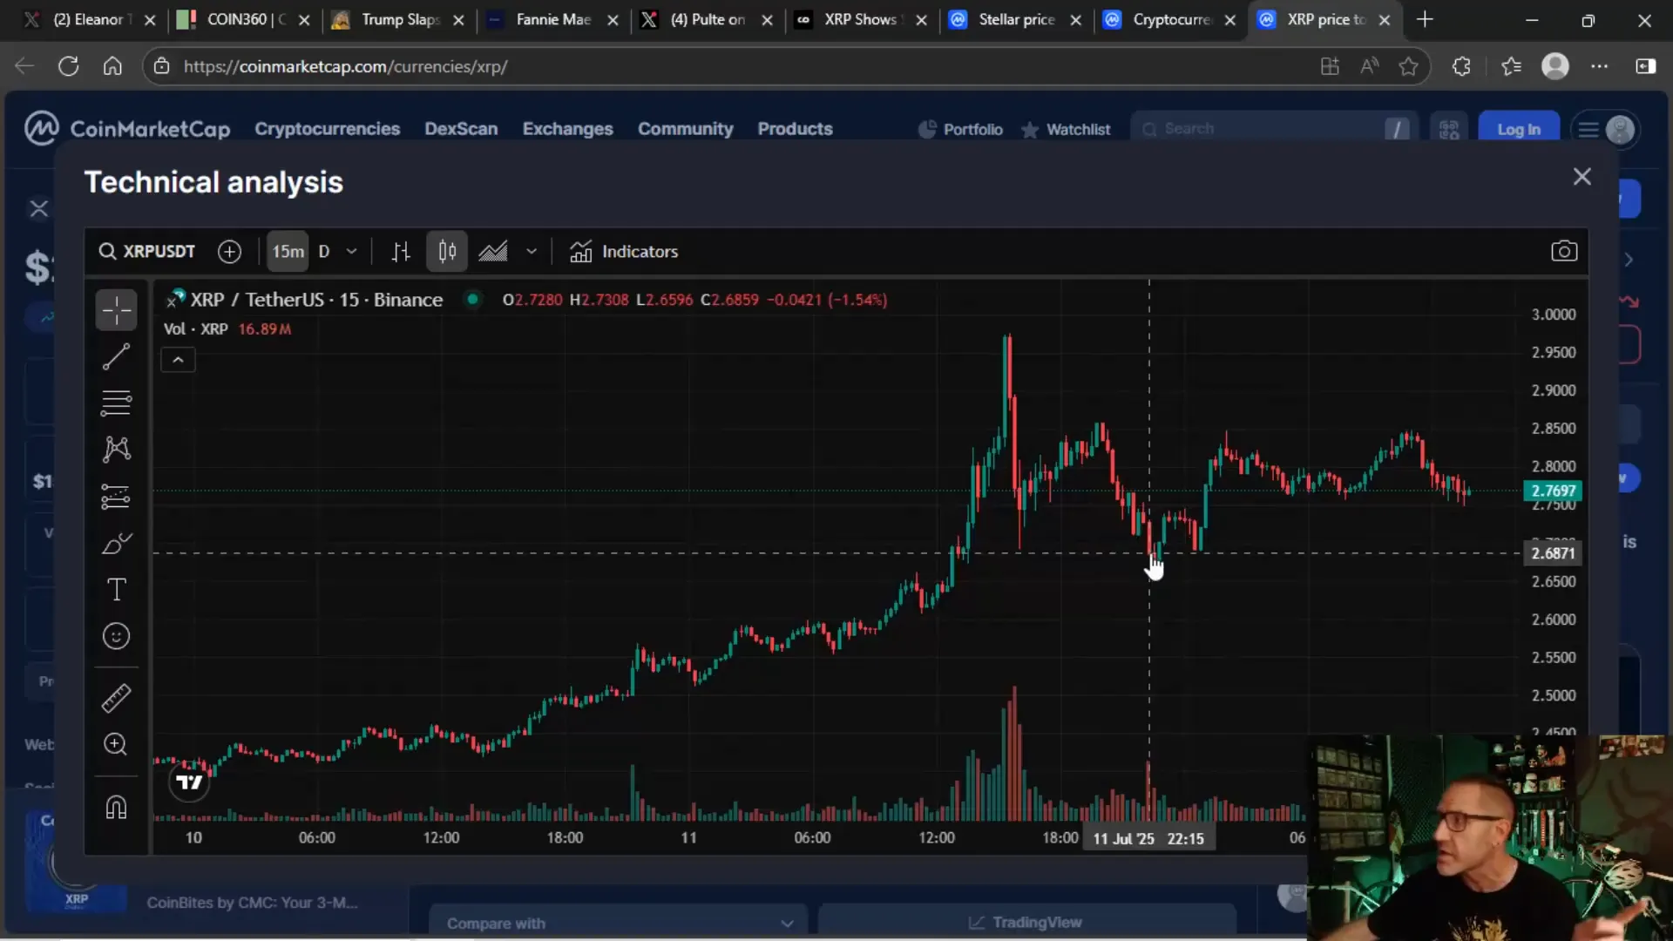Close the Cryptocurrencies browser tab

click(x=1229, y=20)
